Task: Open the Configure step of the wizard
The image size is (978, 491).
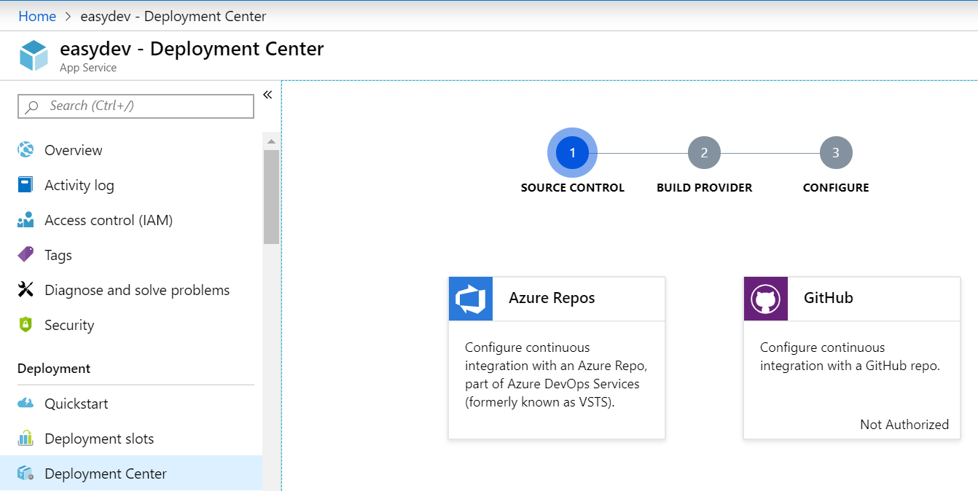Action: pyautogui.click(x=836, y=152)
